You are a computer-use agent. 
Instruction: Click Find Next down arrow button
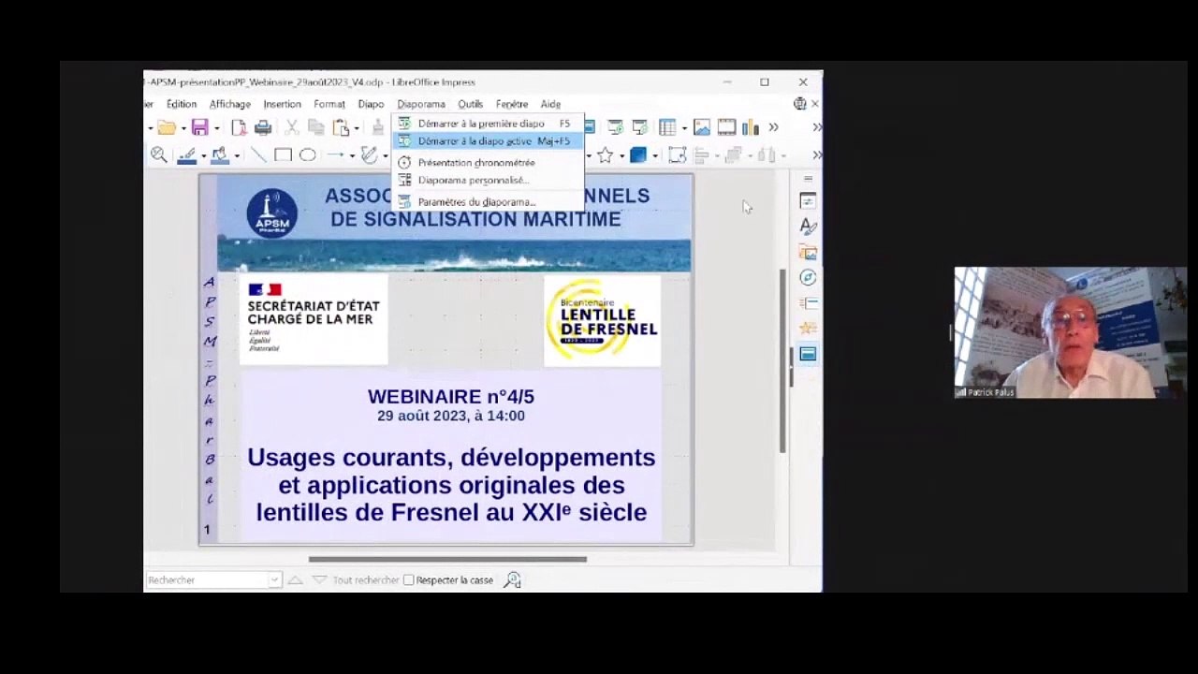(319, 580)
